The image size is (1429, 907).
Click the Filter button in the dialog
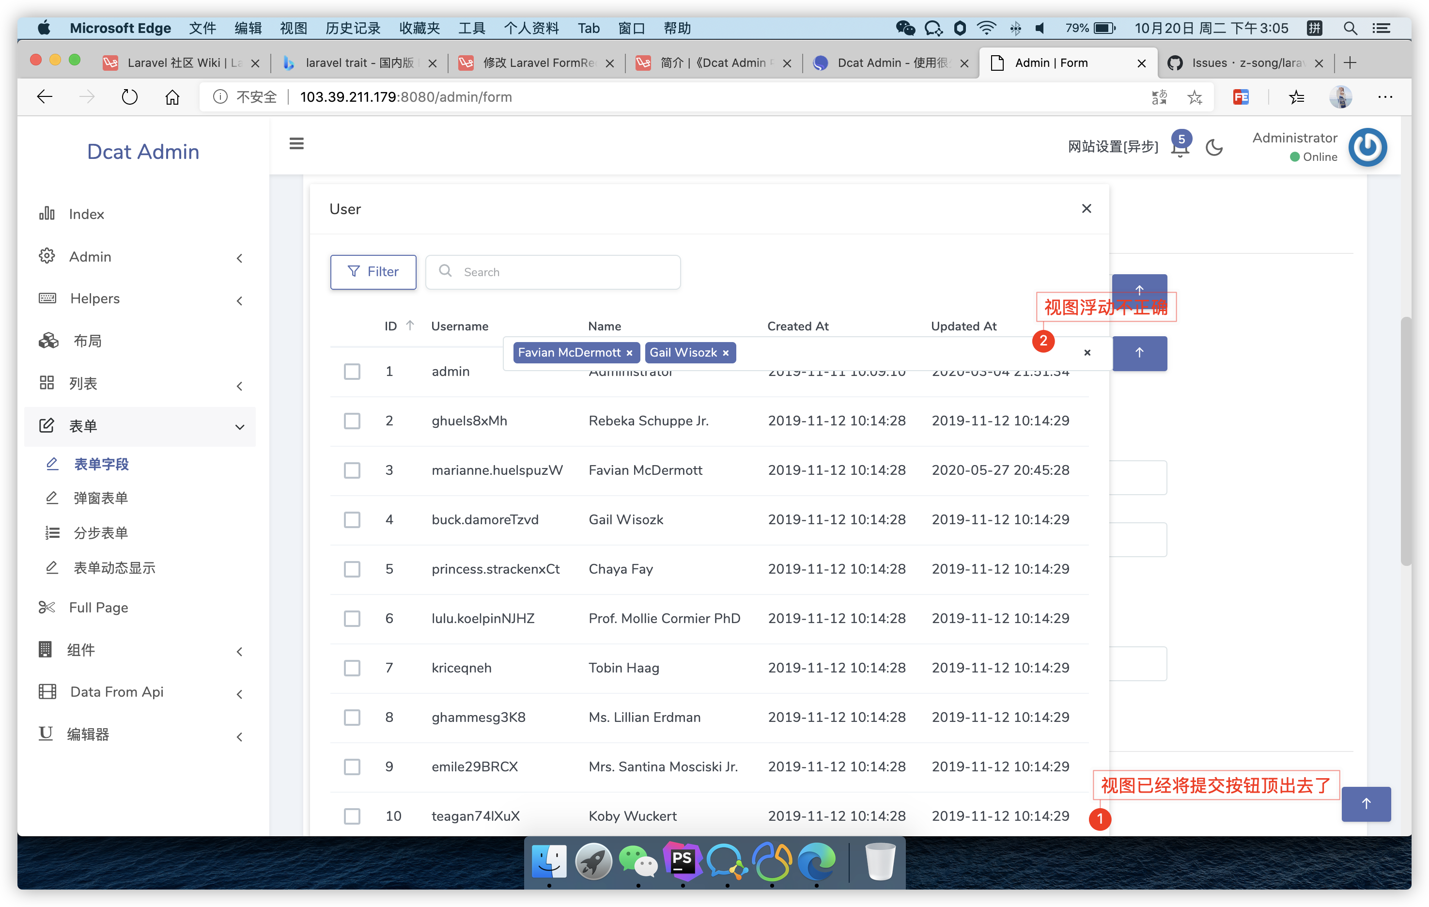point(373,272)
